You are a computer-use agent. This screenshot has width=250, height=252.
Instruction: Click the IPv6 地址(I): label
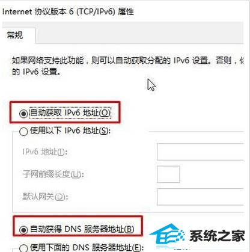[x=45, y=152]
